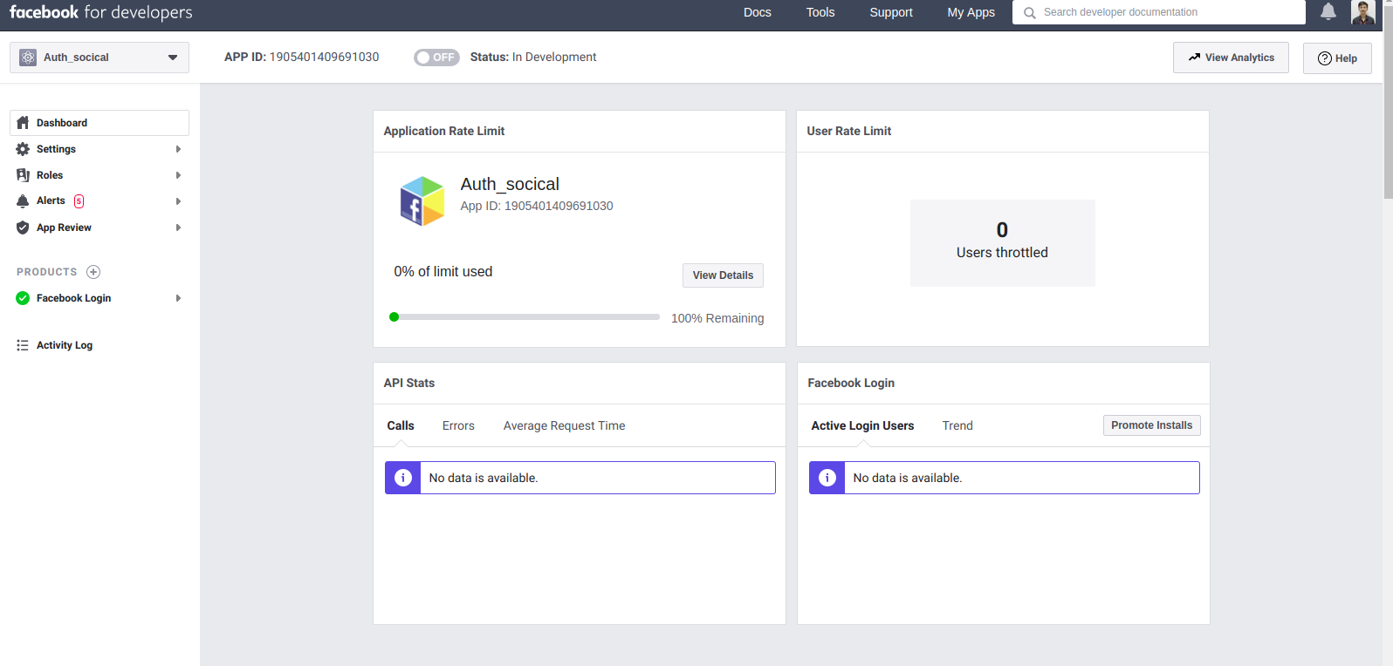Viewport: 1393px width, 666px height.
Task: Click the Promote Installs button
Action: pos(1151,425)
